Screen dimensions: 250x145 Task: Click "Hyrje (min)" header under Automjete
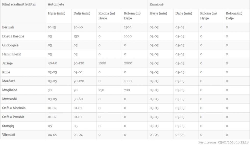point(57,13)
